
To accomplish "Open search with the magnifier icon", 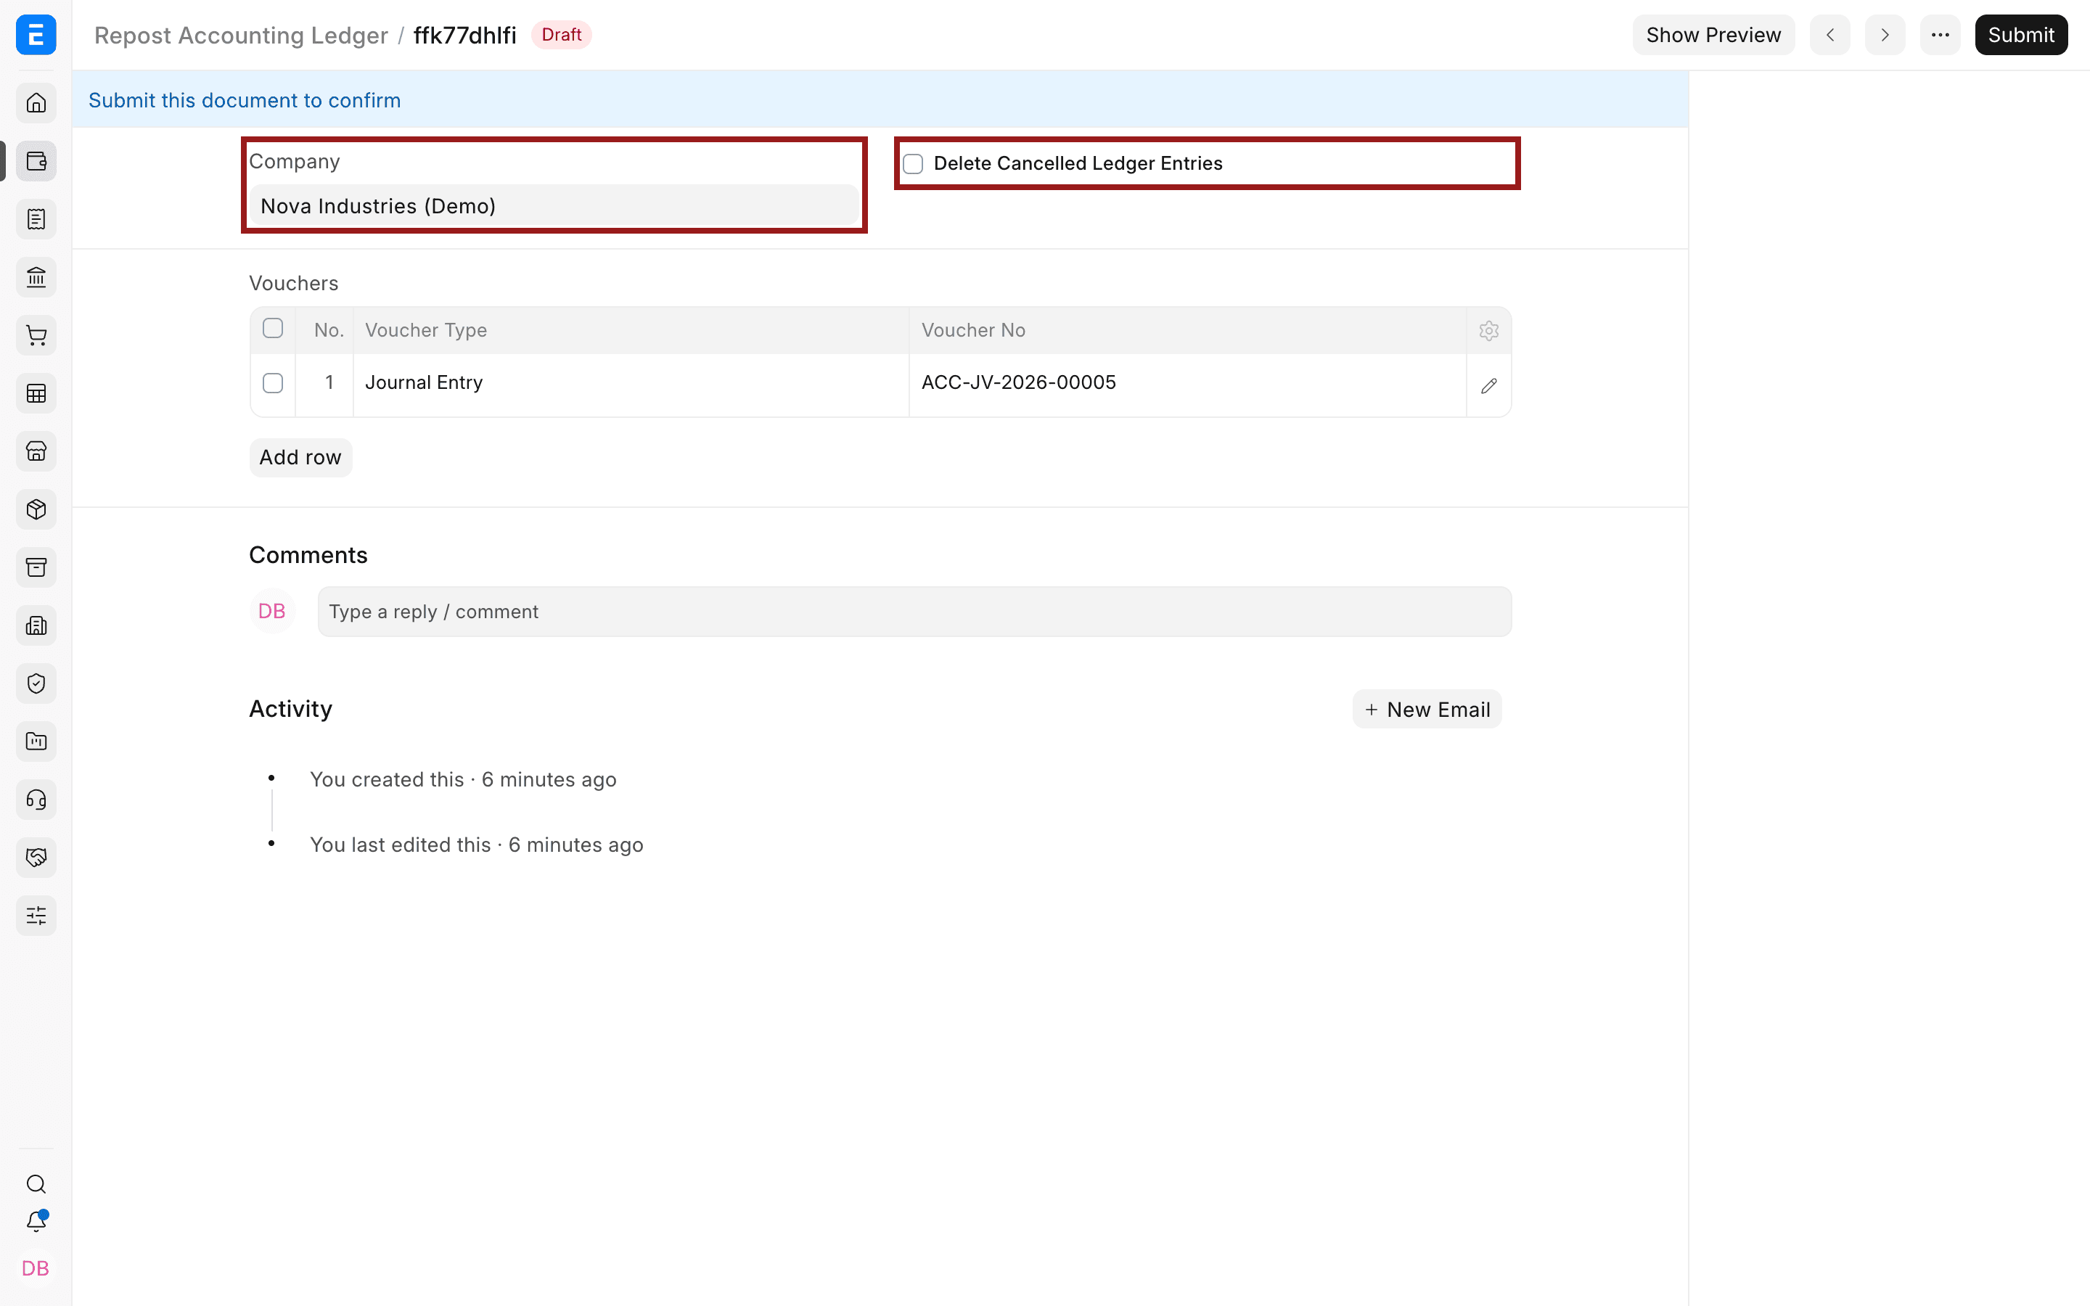I will (36, 1184).
